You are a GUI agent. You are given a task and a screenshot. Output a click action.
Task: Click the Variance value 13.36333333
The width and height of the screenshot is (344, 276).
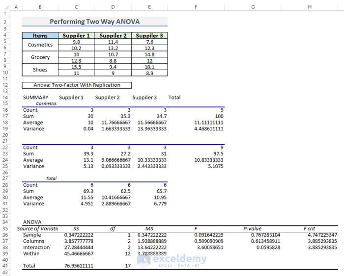pos(152,129)
